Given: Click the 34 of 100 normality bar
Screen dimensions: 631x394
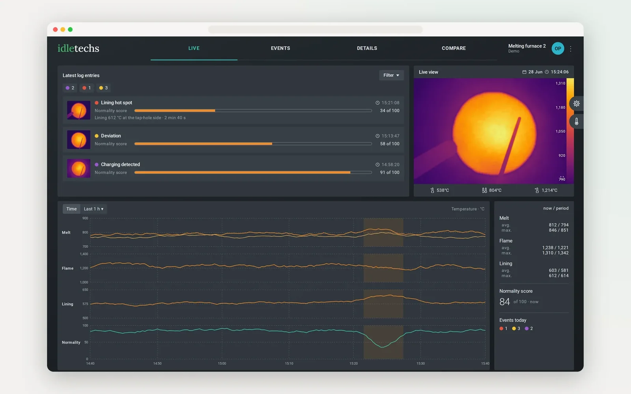Looking at the screenshot, I should tap(253, 111).
